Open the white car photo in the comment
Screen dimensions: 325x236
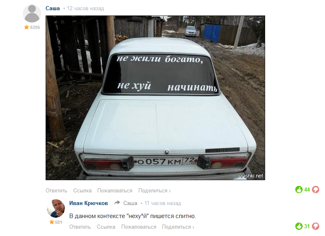155,98
